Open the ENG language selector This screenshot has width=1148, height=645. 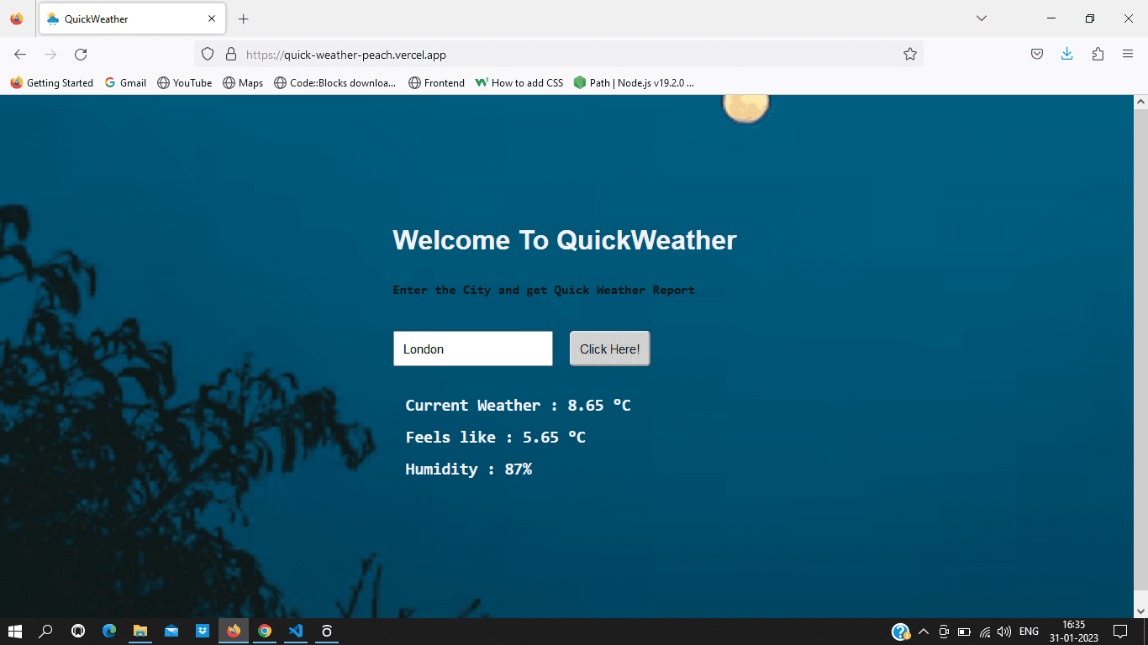(1029, 632)
